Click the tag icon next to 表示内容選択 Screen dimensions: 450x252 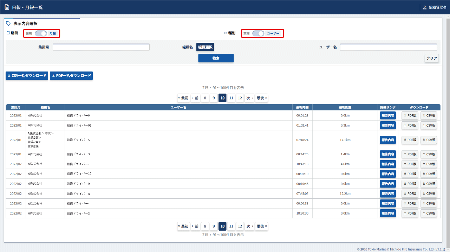[x=8, y=23]
